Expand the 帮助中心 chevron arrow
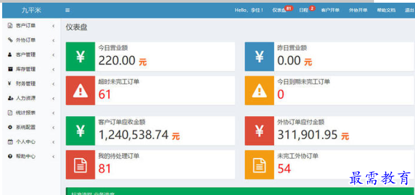 tap(53, 156)
